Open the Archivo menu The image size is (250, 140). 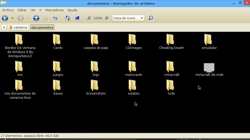tap(8, 10)
